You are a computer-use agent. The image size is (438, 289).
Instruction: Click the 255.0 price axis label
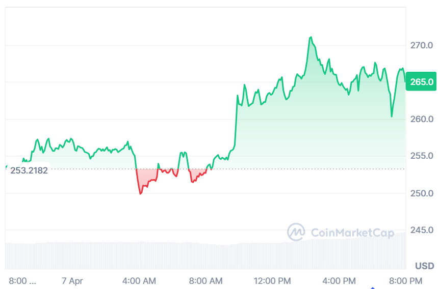click(x=422, y=156)
